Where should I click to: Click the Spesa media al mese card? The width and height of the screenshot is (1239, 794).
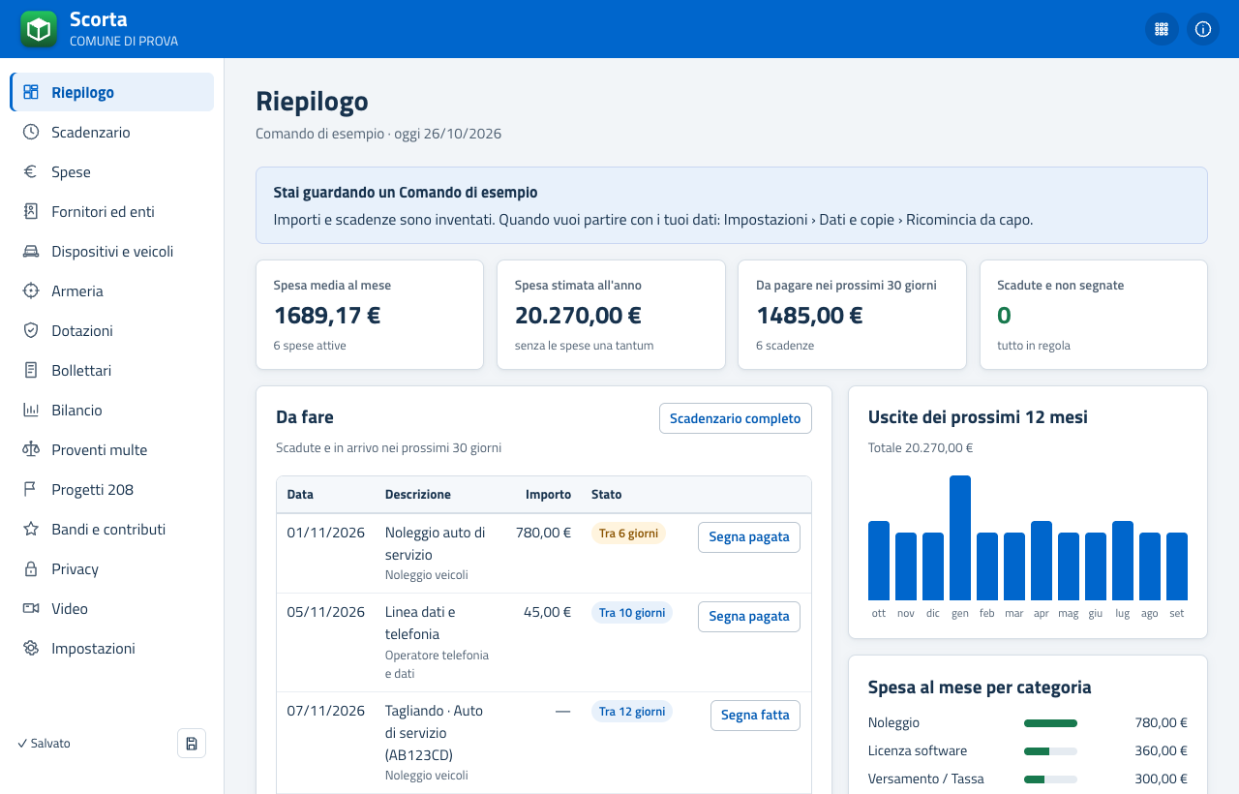pyautogui.click(x=370, y=315)
